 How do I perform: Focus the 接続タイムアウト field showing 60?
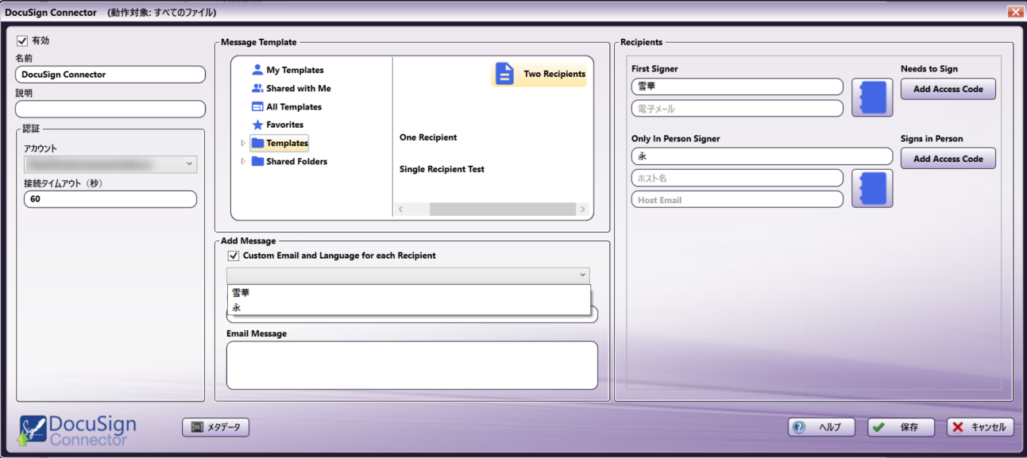click(x=110, y=199)
